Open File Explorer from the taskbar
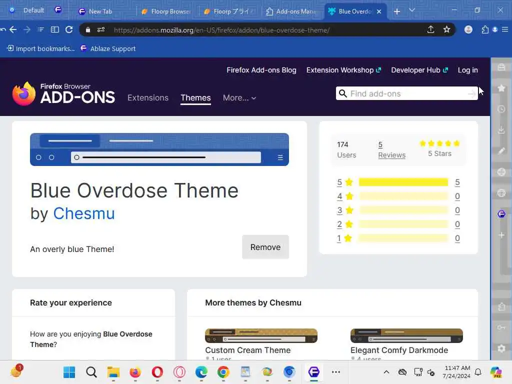This screenshot has width=512, height=384. click(113, 372)
